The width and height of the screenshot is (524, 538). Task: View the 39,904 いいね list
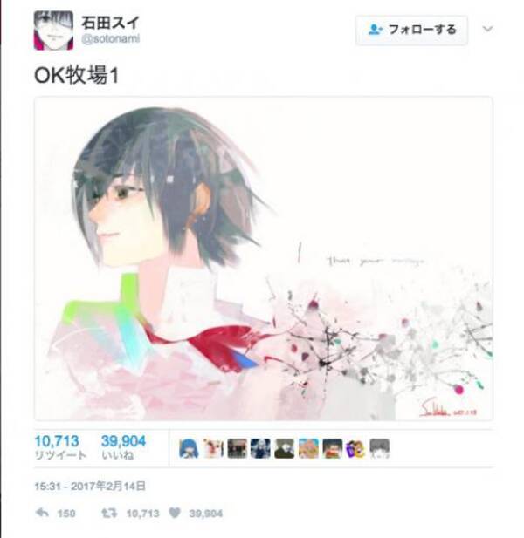click(x=123, y=448)
